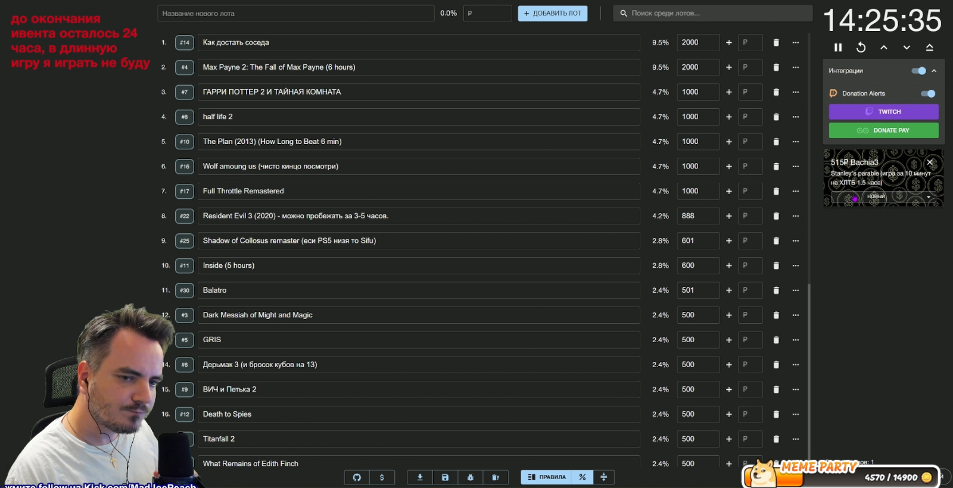
Task: Open more options for ГАРРИ ПОТТЕР 2
Action: [x=796, y=92]
